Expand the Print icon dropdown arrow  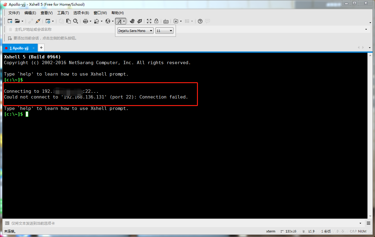[x=90, y=21]
